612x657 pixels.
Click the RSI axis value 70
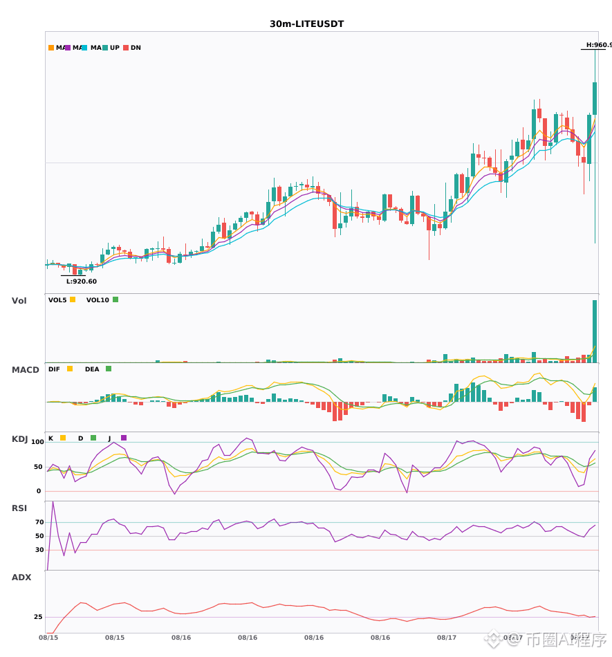[x=40, y=522]
